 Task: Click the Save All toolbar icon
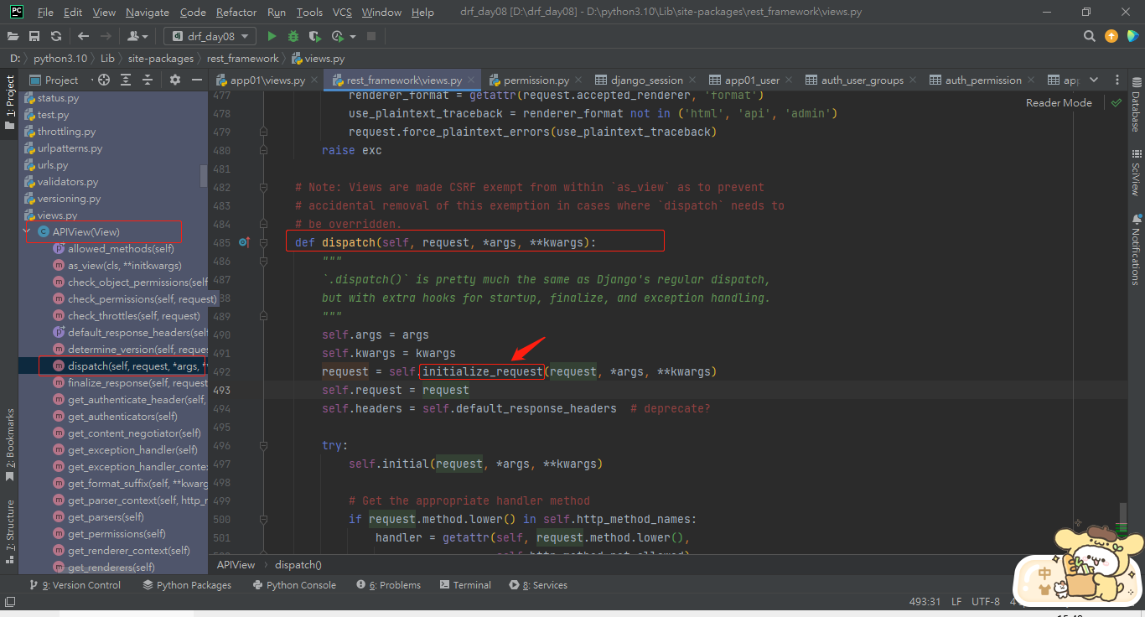tap(34, 36)
